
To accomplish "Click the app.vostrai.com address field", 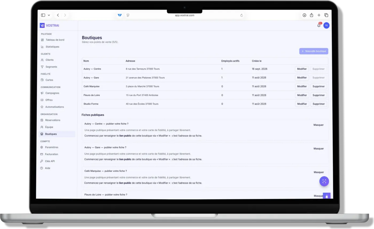I will pos(185,15).
